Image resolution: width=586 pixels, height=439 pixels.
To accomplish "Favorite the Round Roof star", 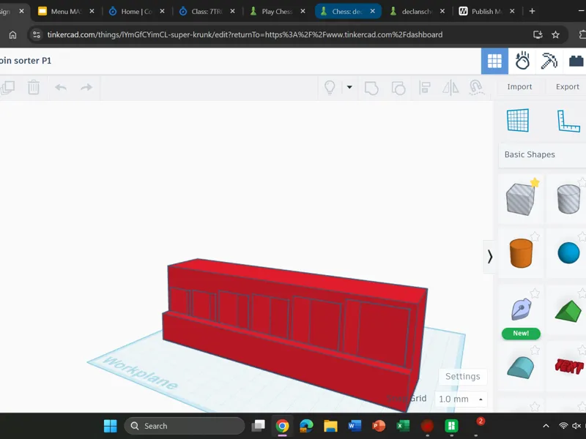I will 535,350.
